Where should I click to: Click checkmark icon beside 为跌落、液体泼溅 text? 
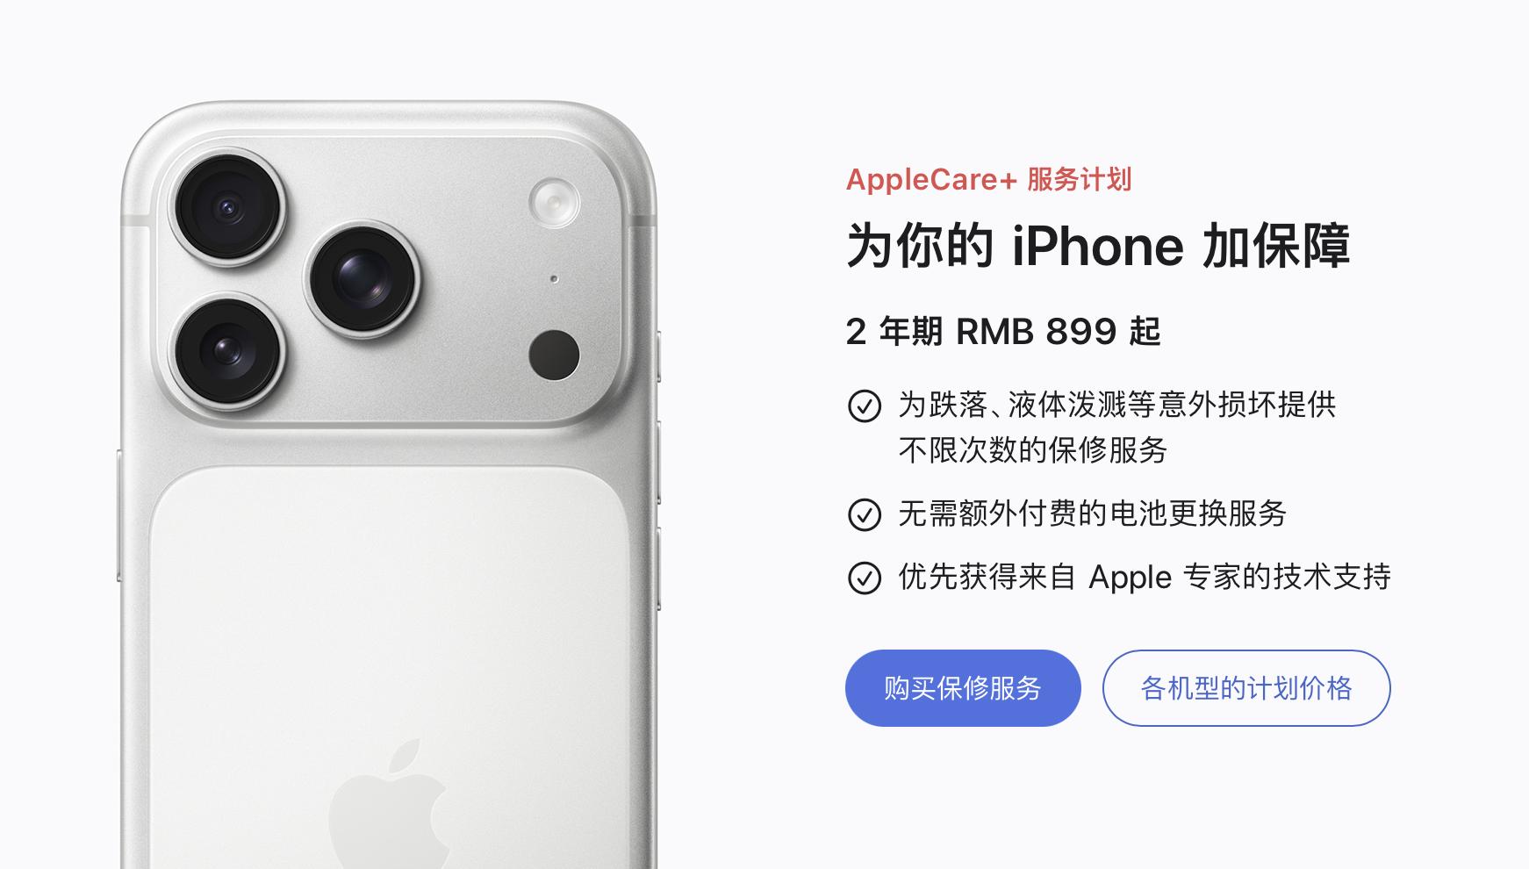865,406
